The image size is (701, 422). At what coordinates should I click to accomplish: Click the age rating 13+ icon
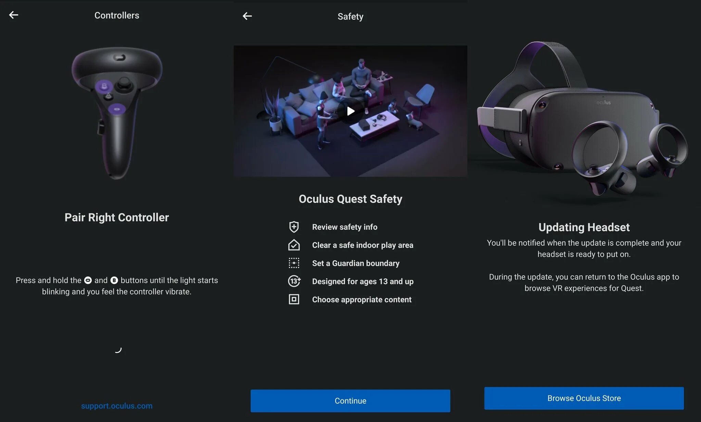tap(294, 281)
